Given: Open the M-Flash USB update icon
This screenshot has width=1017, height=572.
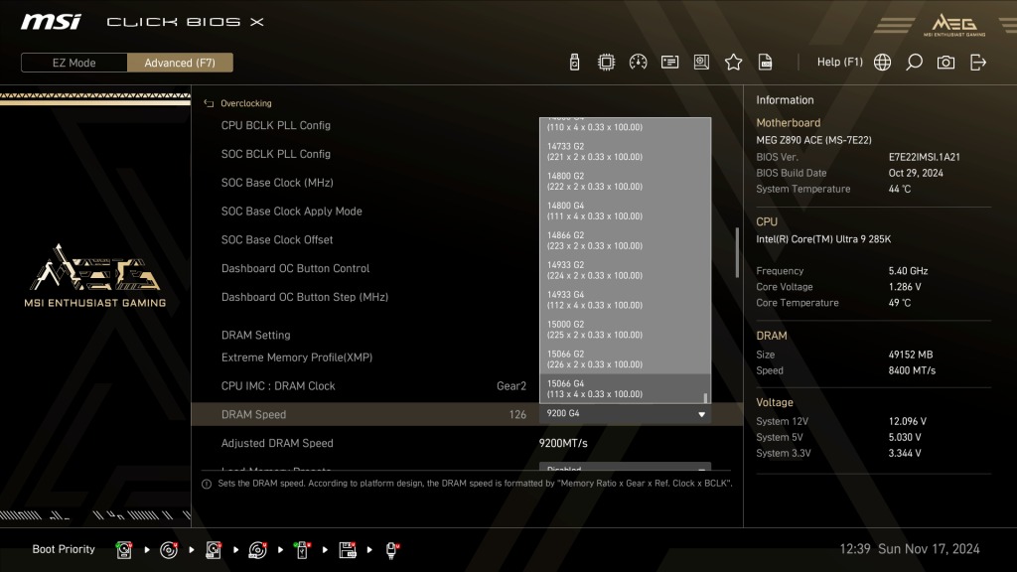Looking at the screenshot, I should [x=574, y=63].
